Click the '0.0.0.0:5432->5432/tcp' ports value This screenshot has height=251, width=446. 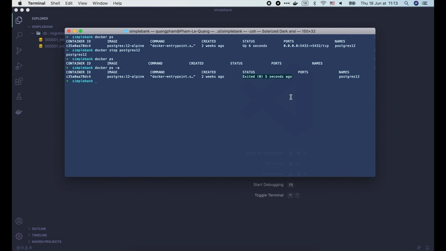point(306,46)
